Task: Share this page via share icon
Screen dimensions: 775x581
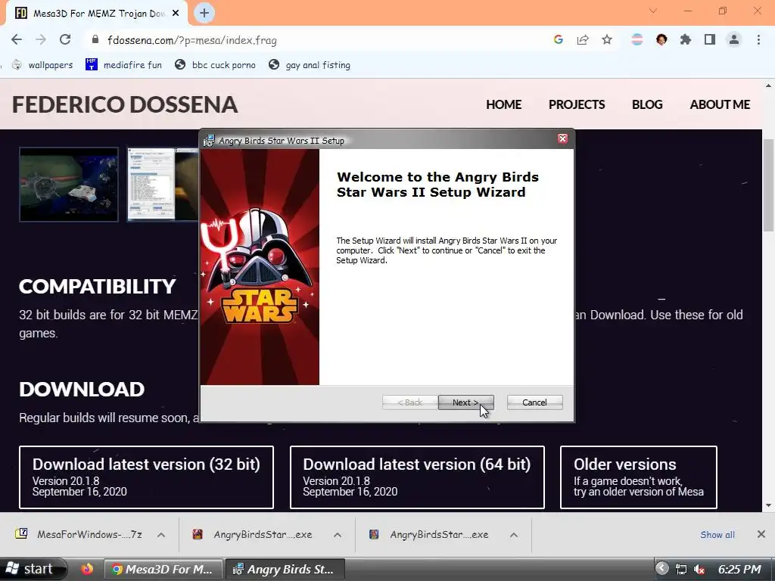Action: (583, 39)
